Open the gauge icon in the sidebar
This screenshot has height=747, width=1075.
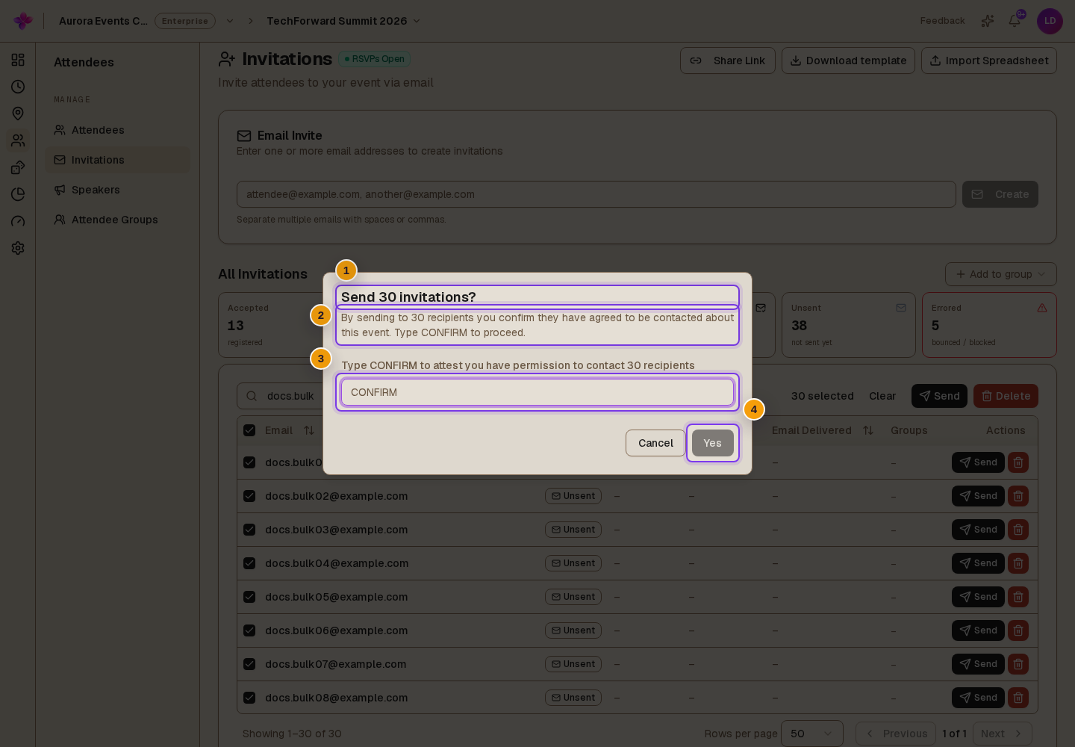coord(18,221)
